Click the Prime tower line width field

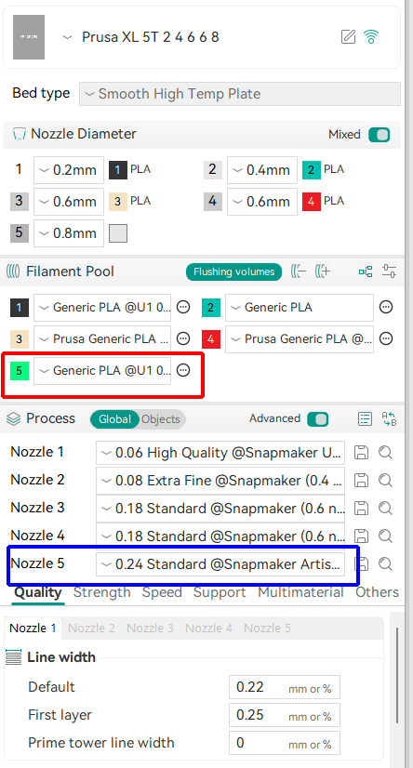point(284,743)
